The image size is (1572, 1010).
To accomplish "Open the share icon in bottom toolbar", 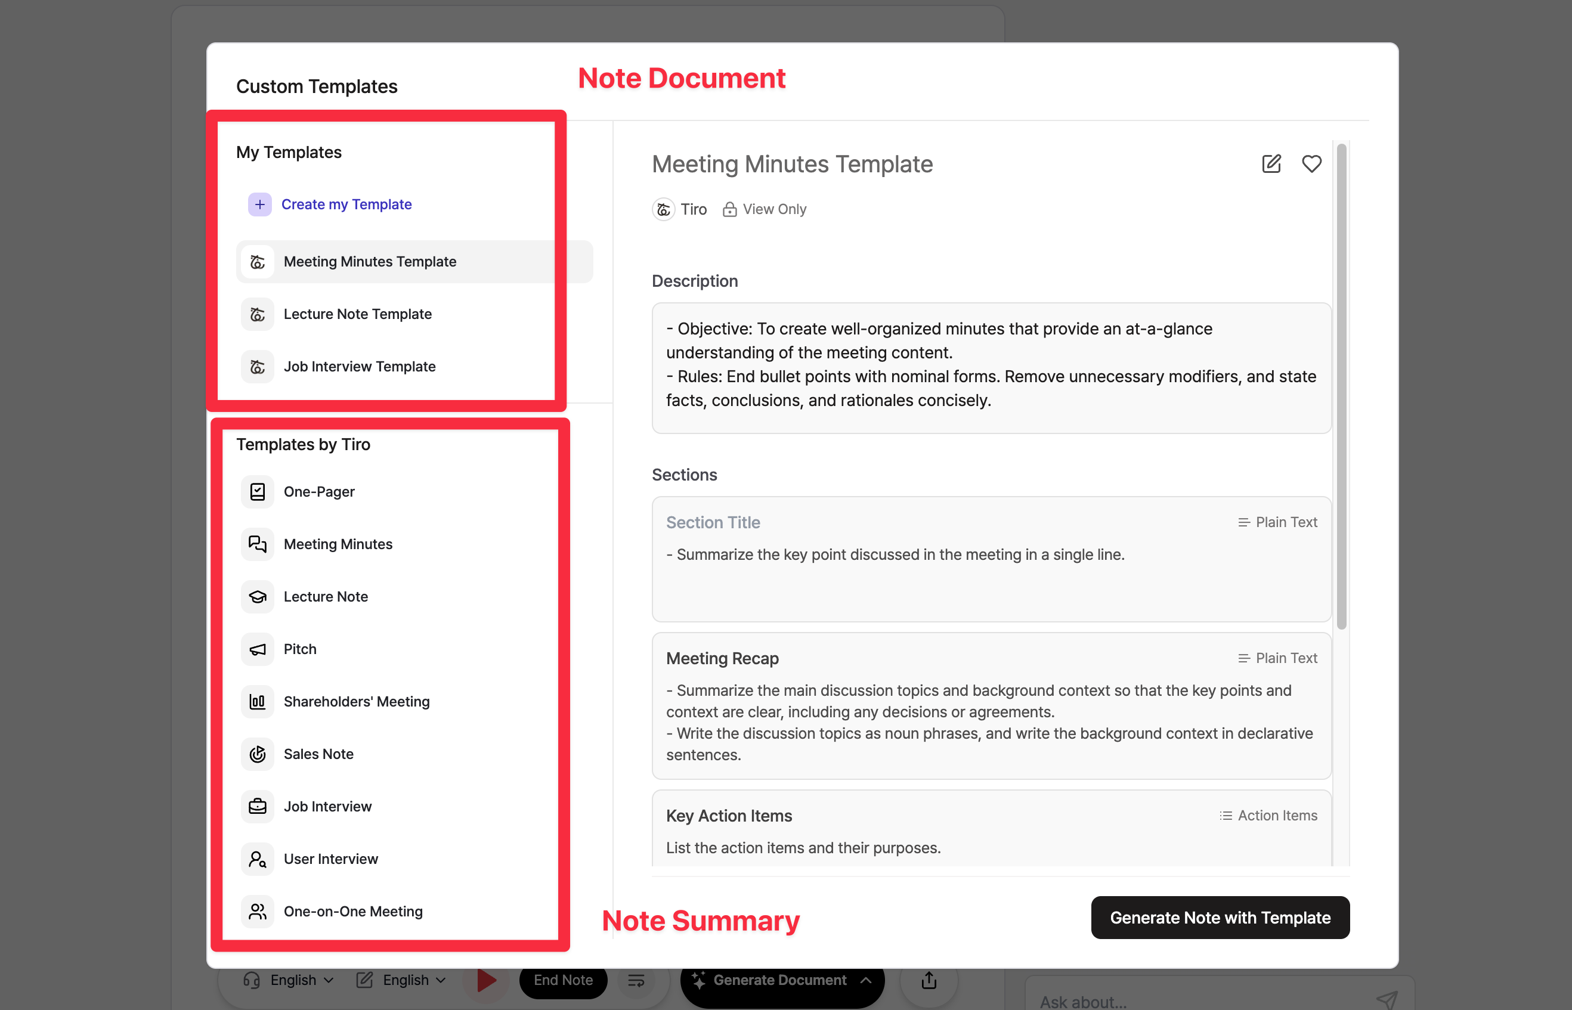I will [928, 980].
